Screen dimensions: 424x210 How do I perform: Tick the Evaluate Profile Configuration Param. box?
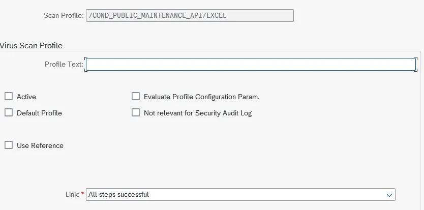pos(136,97)
